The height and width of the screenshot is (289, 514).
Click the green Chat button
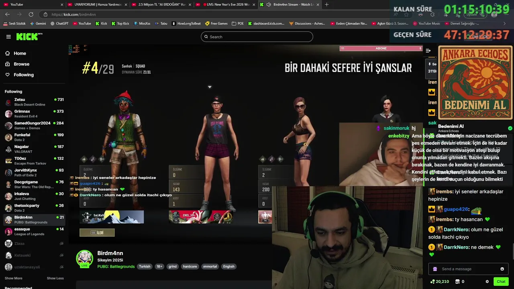click(x=501, y=281)
